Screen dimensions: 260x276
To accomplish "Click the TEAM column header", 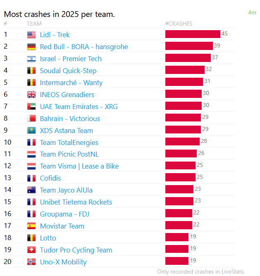I will pyautogui.click(x=34, y=24).
